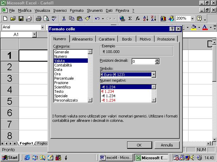217x162 pixels.
Task: Click Categoria list scroll down arrow
Action: 90,100
